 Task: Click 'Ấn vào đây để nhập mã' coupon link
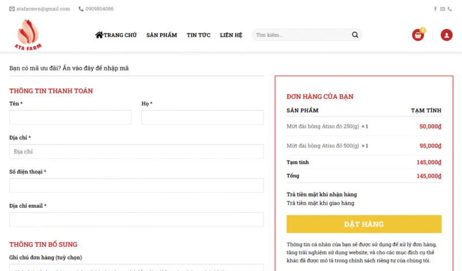tap(95, 68)
